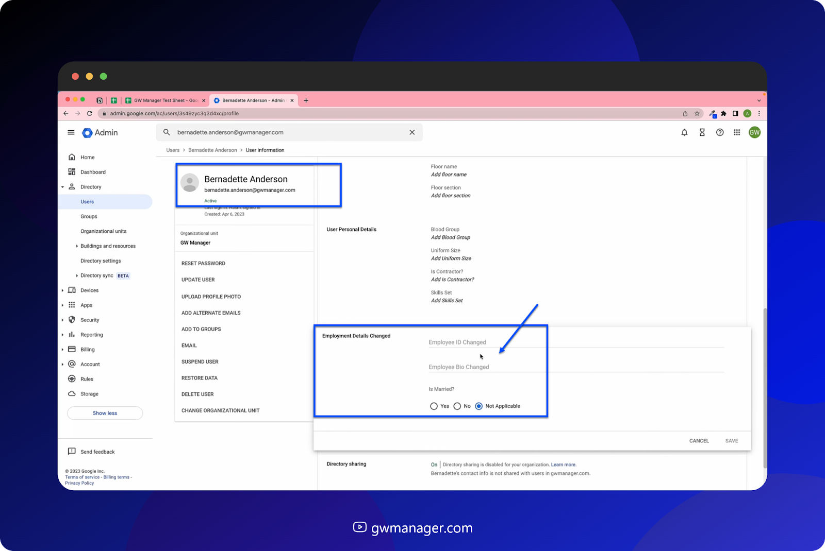
Task: Open the tasks hourglass icon
Action: (702, 132)
